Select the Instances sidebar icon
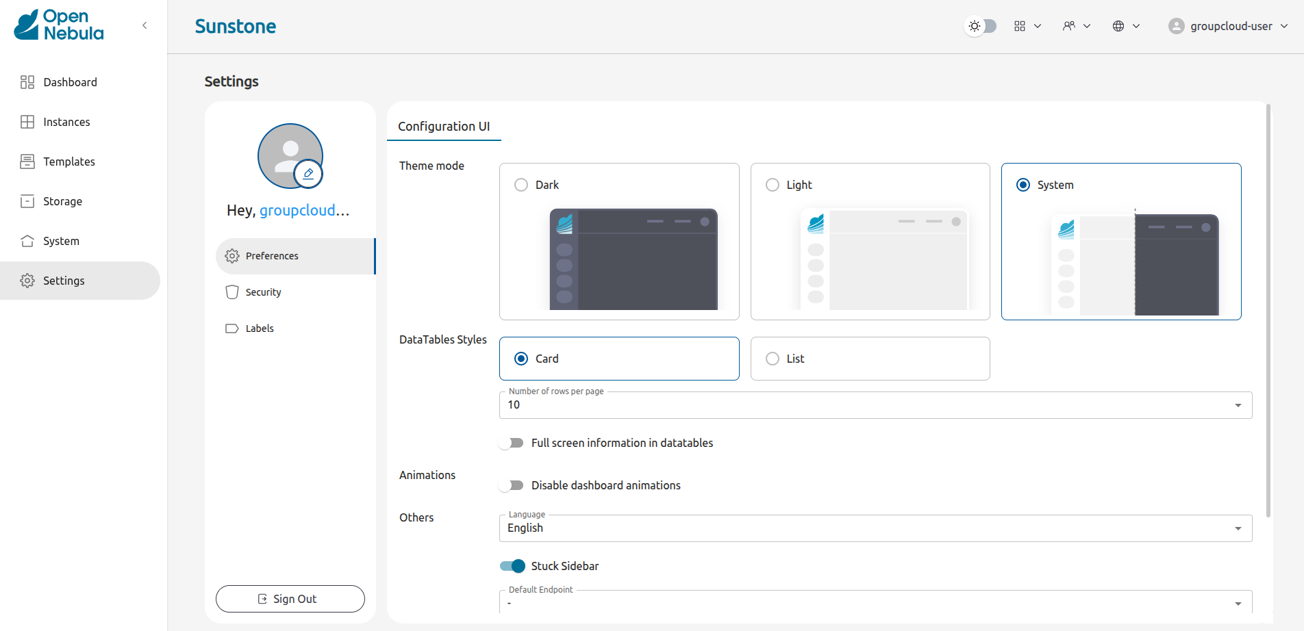1304x631 pixels. point(27,121)
